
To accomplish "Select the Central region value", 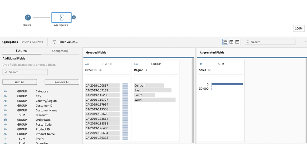I will click(x=149, y=86).
